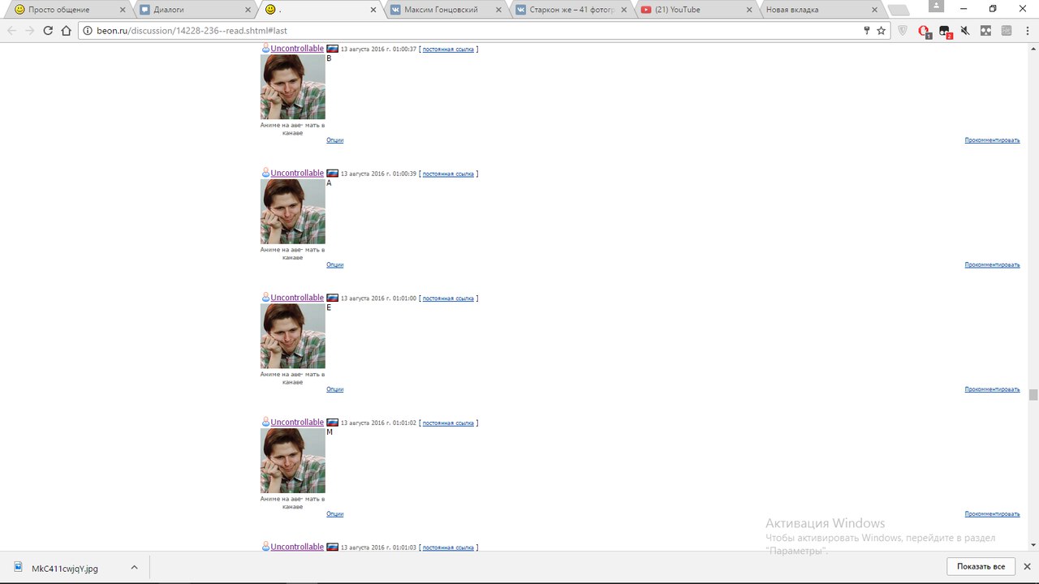The width and height of the screenshot is (1039, 584).
Task: Open the downloaded MkC411cwjqY.jpg file
Action: click(65, 568)
